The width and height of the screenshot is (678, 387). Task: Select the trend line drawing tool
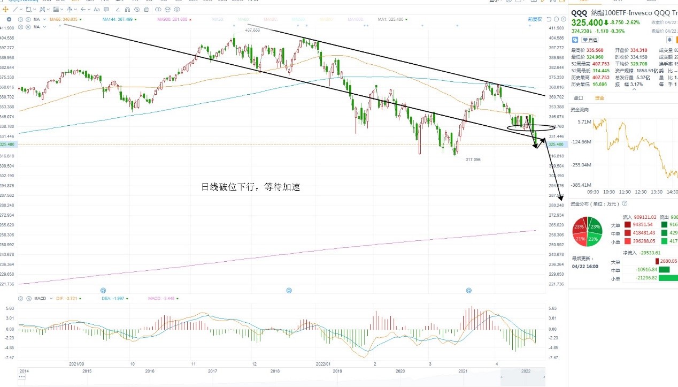tap(15, 9)
